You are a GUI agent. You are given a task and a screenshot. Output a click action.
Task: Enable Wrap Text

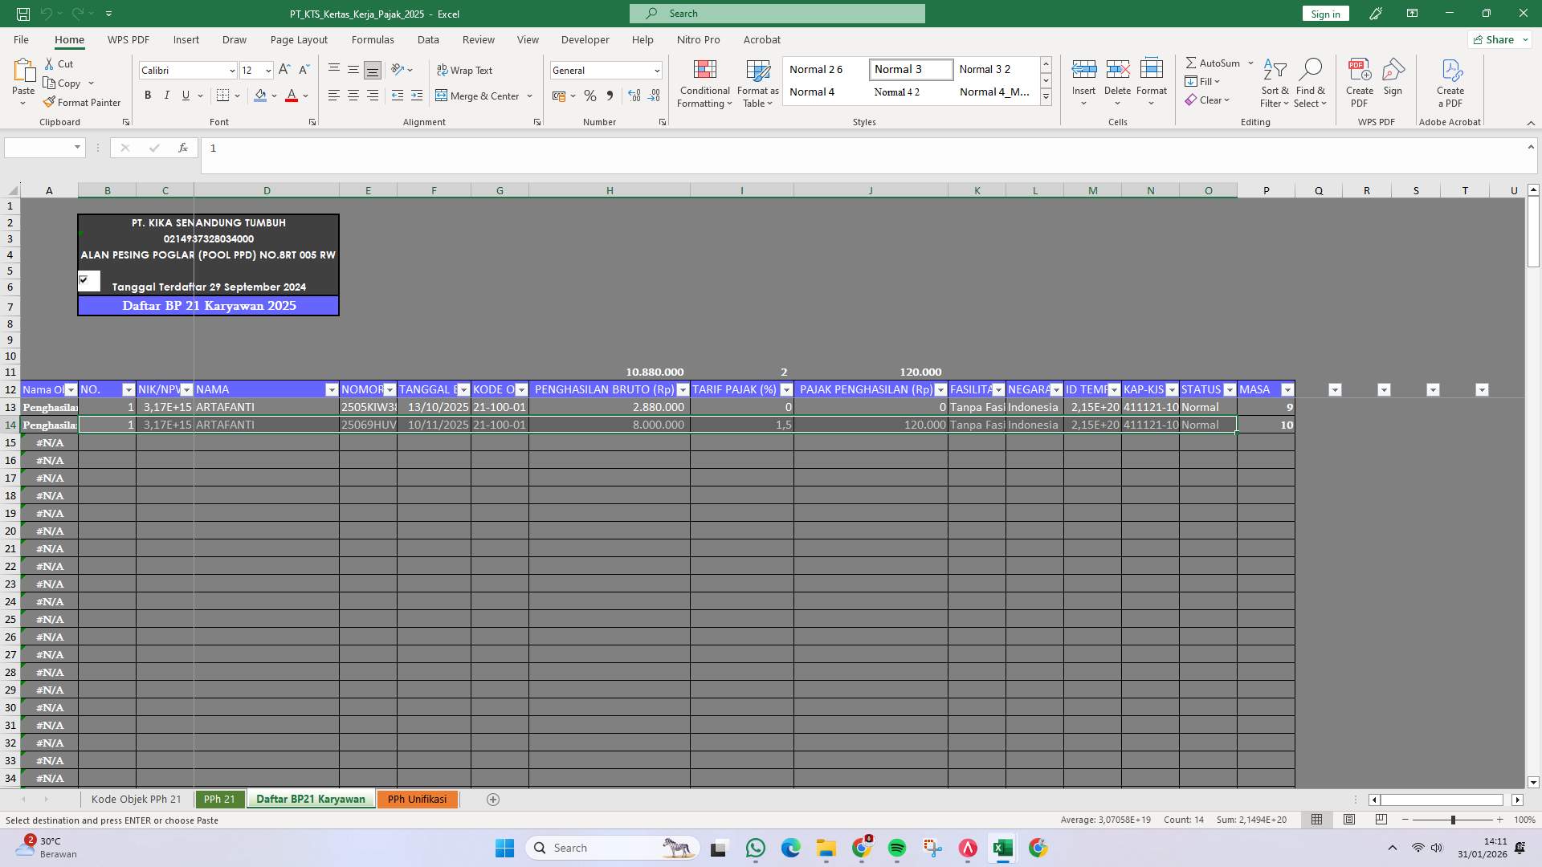(x=466, y=70)
